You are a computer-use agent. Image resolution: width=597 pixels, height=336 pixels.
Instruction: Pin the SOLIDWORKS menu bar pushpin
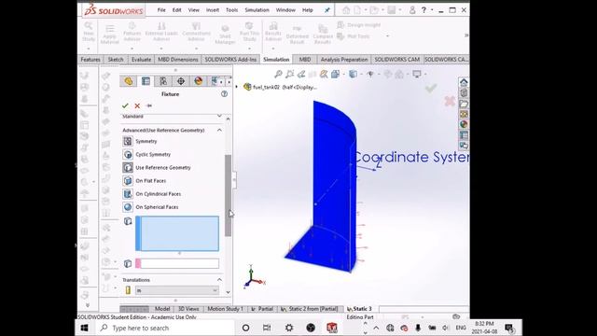pyautogui.click(x=327, y=10)
